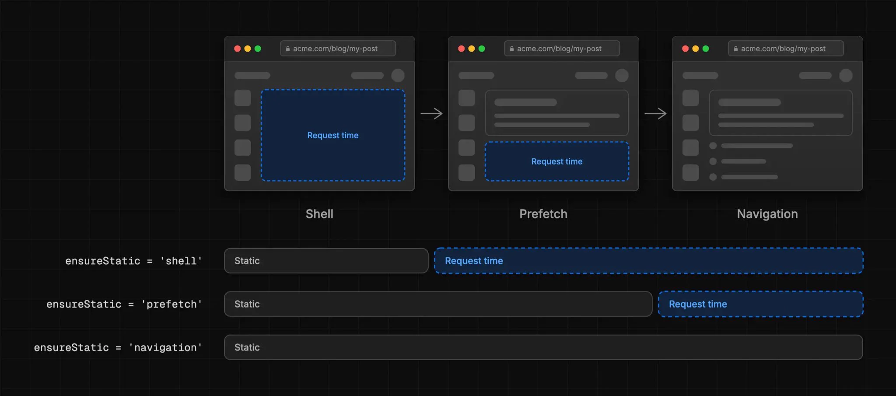The image size is (896, 396).
Task: Click the yellow minimize dot in Prefetch window
Action: click(472, 49)
